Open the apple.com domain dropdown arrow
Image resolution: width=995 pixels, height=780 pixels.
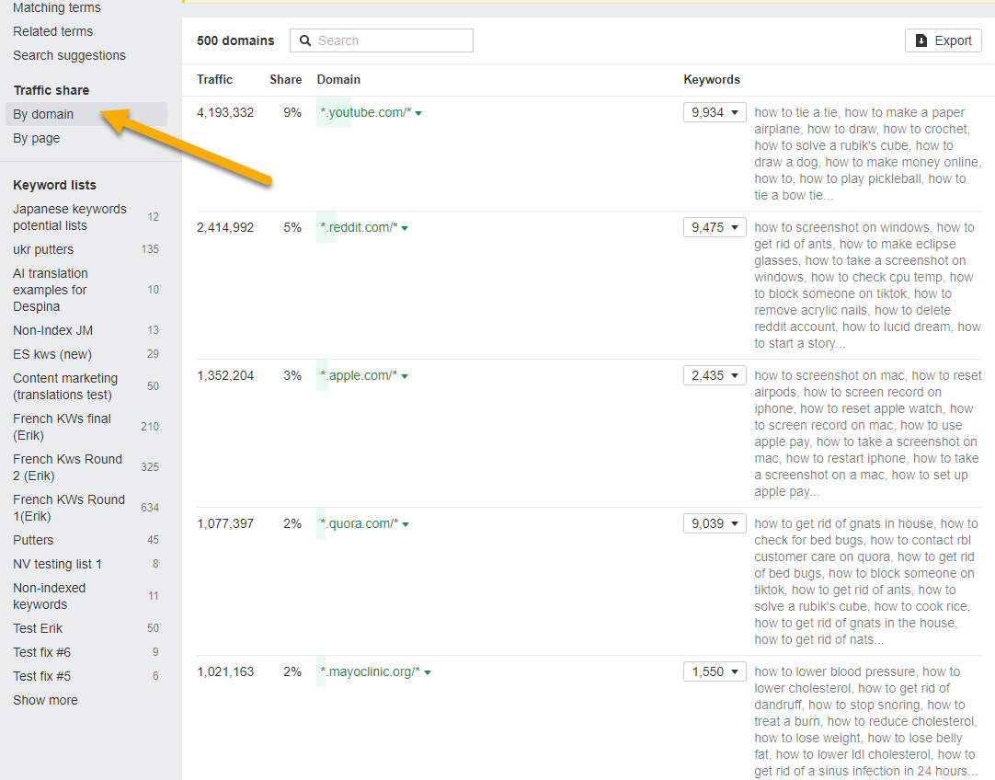pyautogui.click(x=405, y=376)
